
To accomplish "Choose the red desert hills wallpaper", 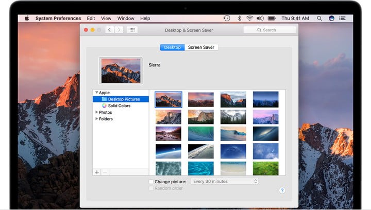I will 201,99.
